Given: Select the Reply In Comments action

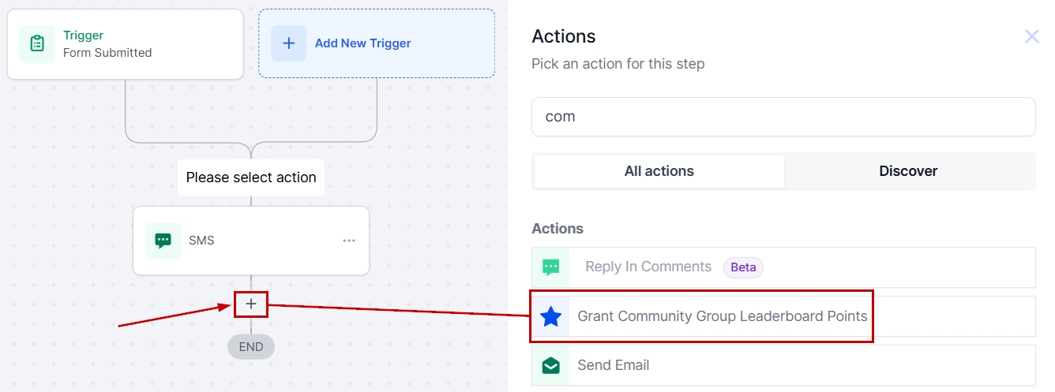Looking at the screenshot, I should point(648,267).
